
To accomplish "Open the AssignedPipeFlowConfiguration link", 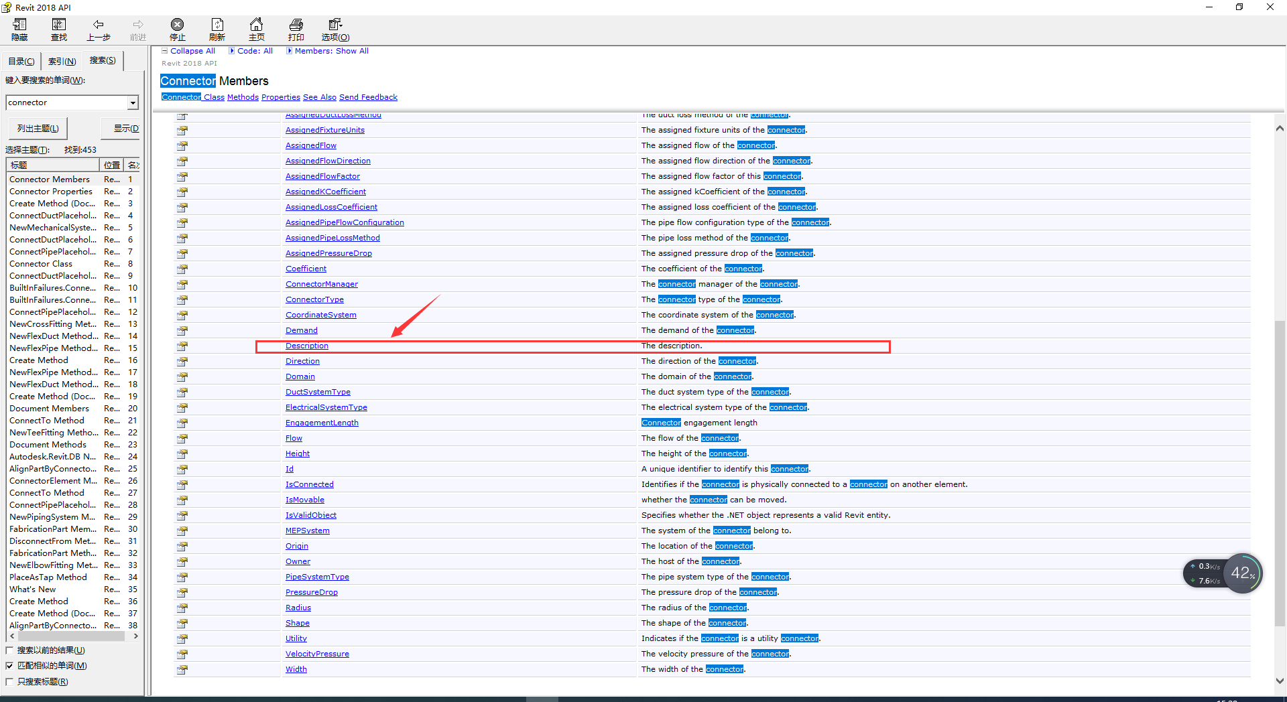I will (345, 222).
